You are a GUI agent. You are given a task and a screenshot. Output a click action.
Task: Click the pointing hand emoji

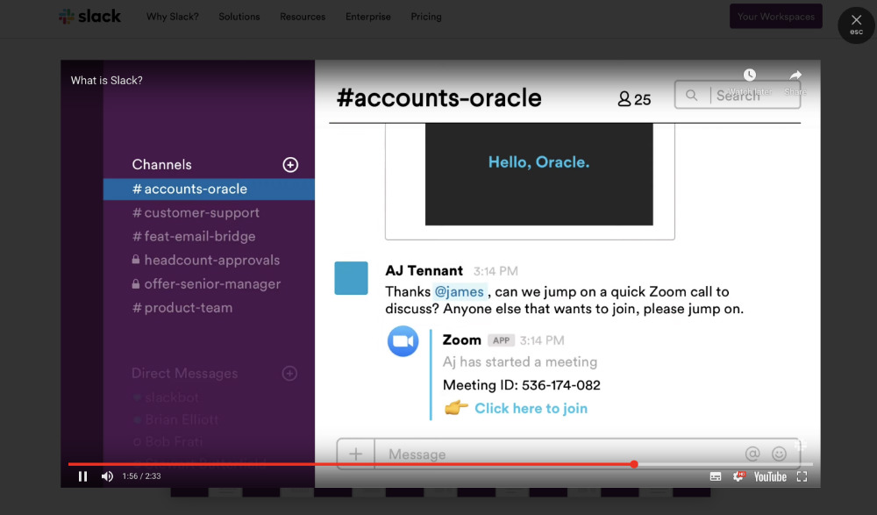(x=456, y=407)
